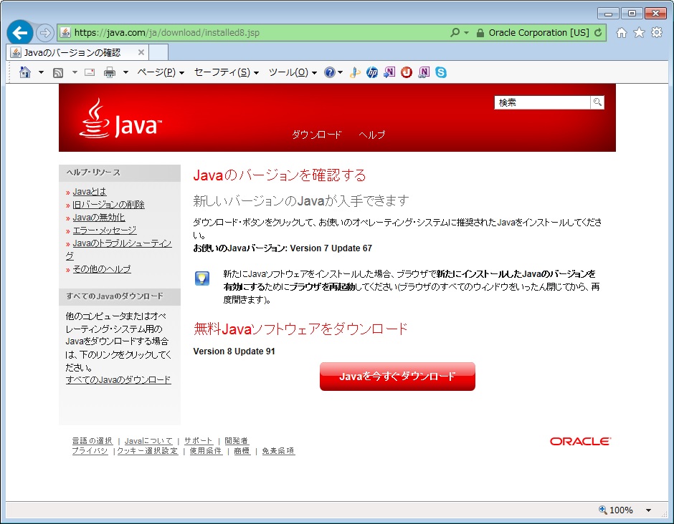
Task: Click the browser back arrow button
Action: click(x=20, y=33)
